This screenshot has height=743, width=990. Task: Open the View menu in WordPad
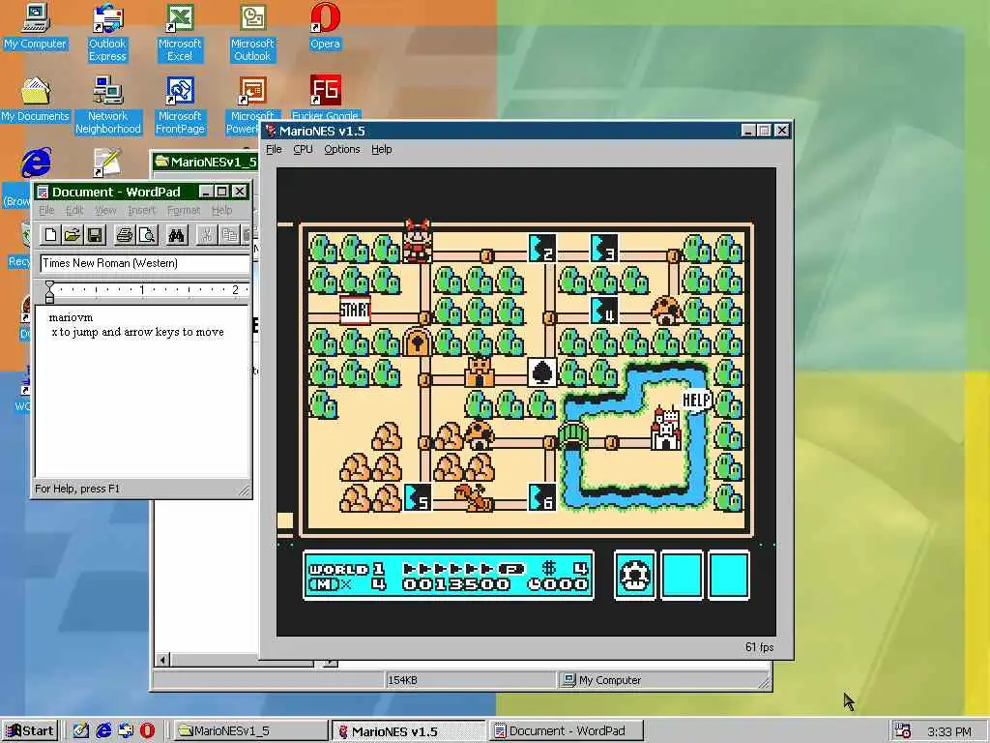(105, 210)
